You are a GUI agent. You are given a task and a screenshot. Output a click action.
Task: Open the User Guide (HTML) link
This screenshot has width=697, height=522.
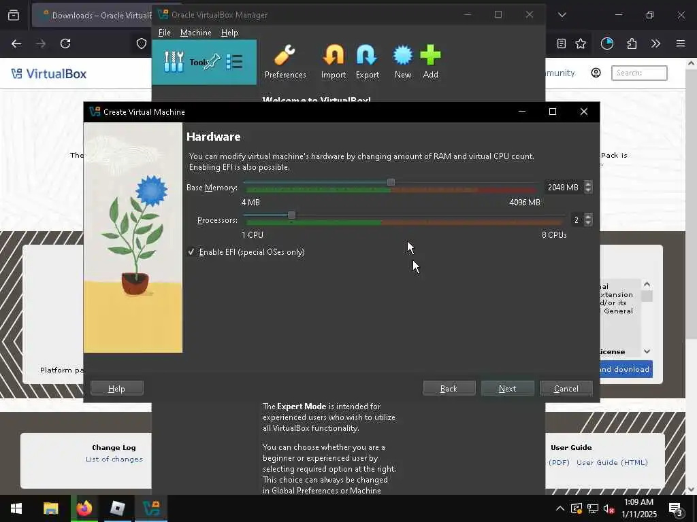coord(612,462)
